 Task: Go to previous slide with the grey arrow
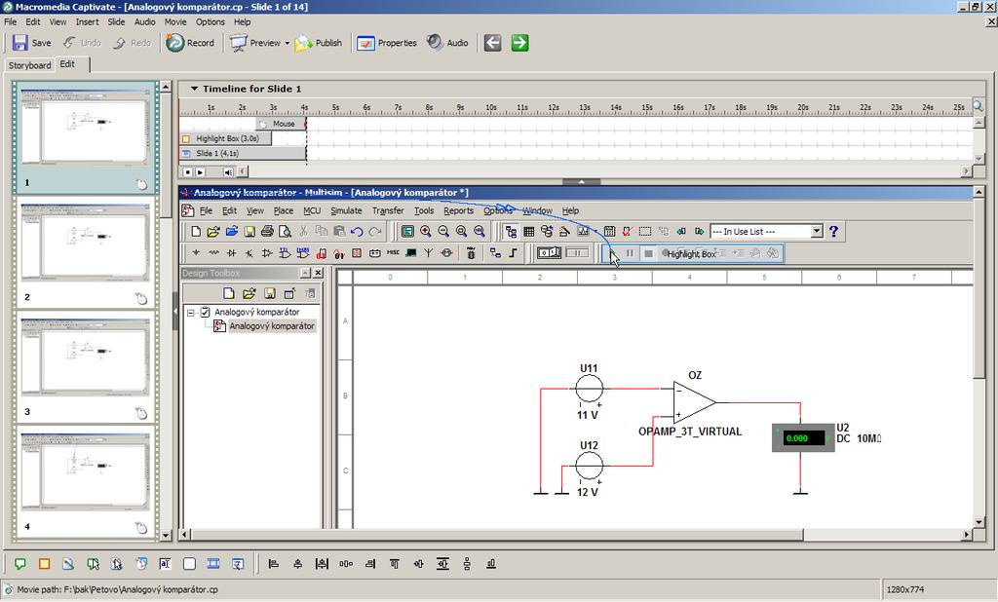coord(492,43)
